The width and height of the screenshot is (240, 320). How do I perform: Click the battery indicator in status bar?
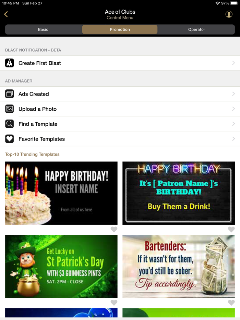[x=234, y=3]
